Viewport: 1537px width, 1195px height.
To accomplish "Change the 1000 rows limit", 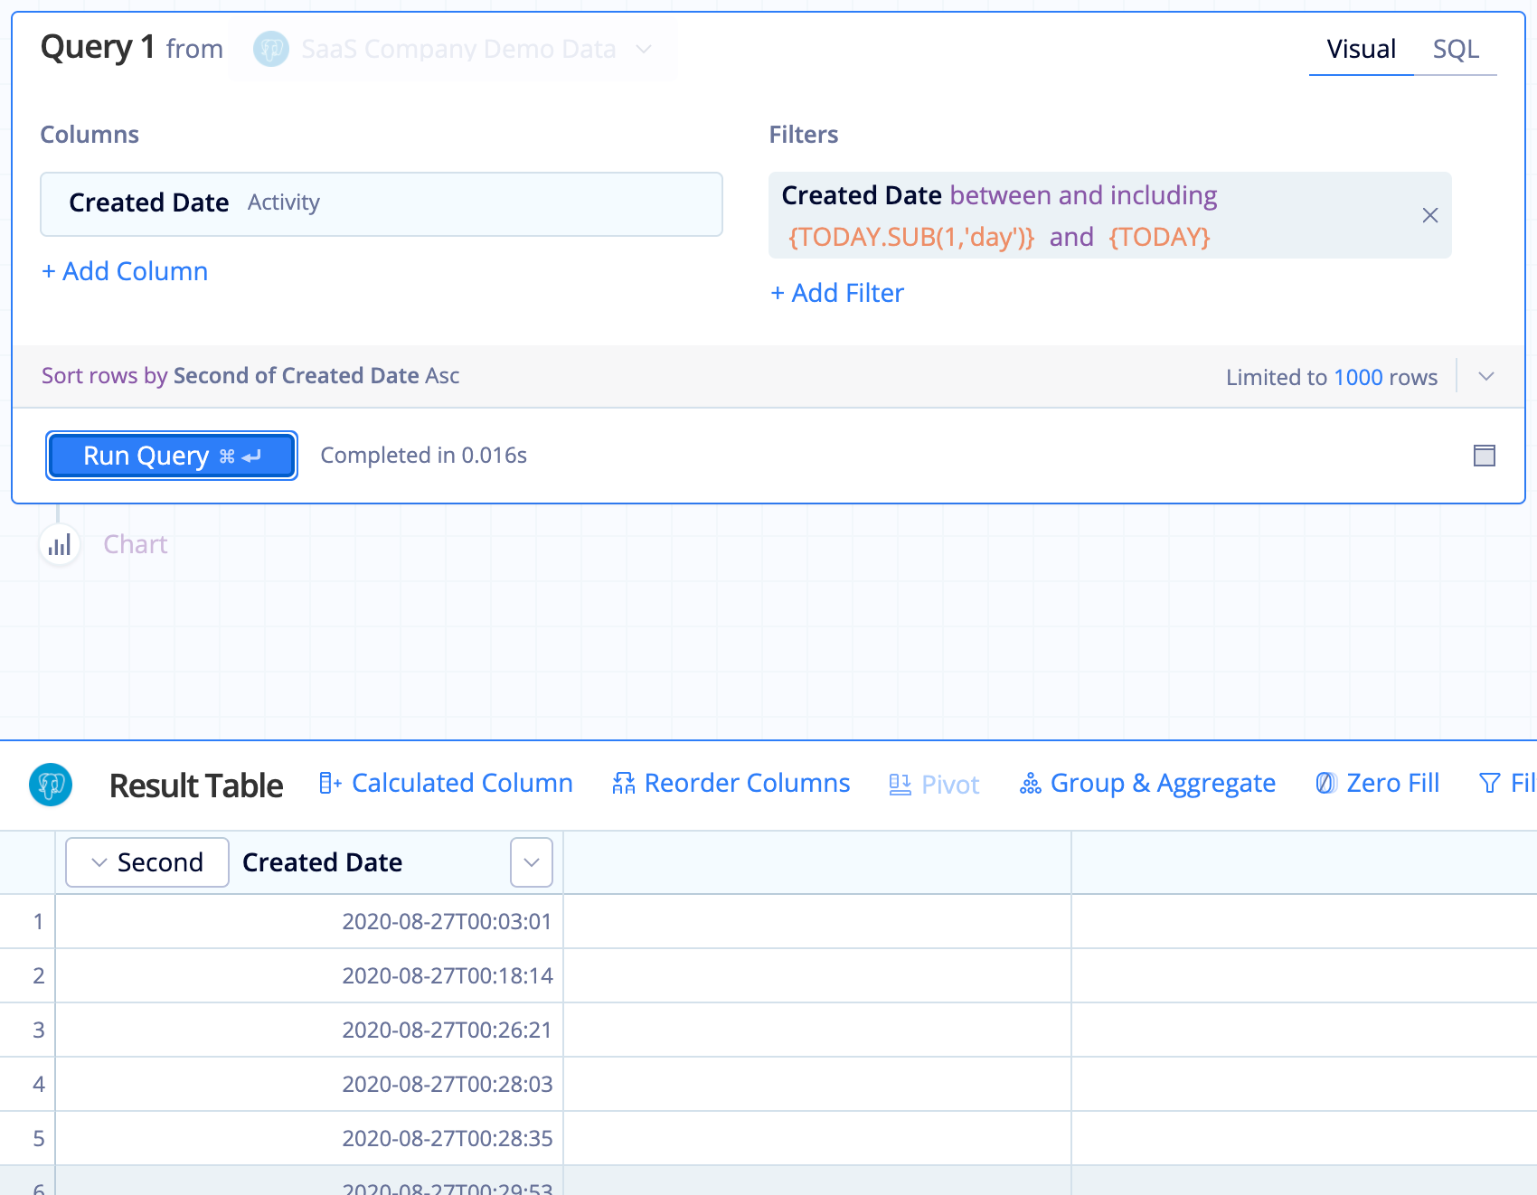I will (x=1358, y=377).
